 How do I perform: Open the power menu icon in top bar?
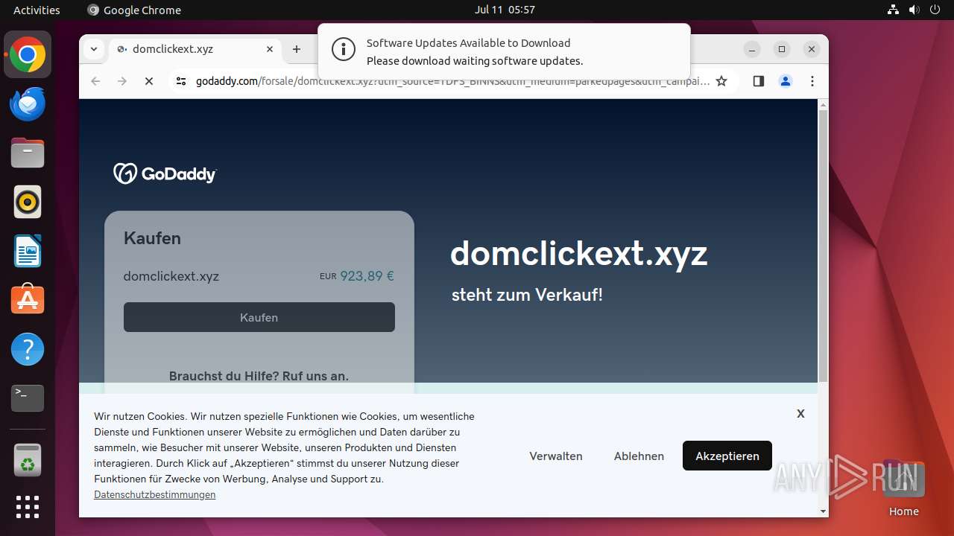935,10
